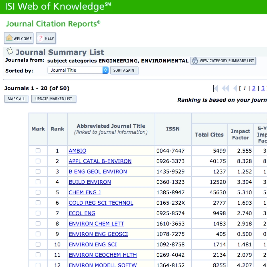Viewport: 267px width, 267px height.
Task: Mark the AMBIO journal checkbox
Action: tap(38, 151)
